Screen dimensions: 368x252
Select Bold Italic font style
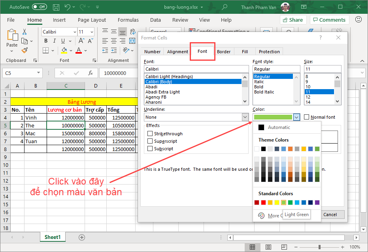click(x=264, y=92)
